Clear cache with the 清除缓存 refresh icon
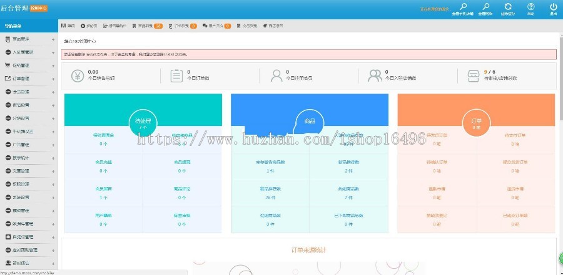Viewport: 563px width, 275px height. [x=508, y=6]
